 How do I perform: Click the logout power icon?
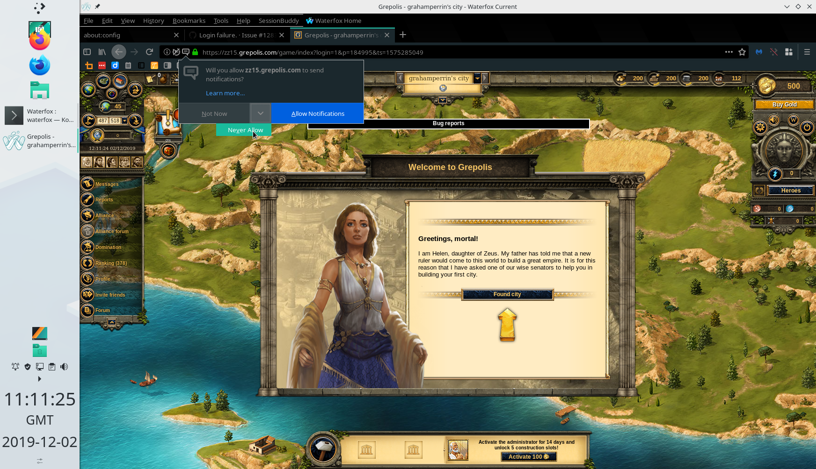point(807,127)
